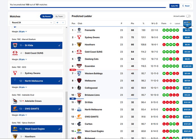Go to previous round with left arrow
The width and height of the screenshot is (196, 139).
[x=57, y=22]
